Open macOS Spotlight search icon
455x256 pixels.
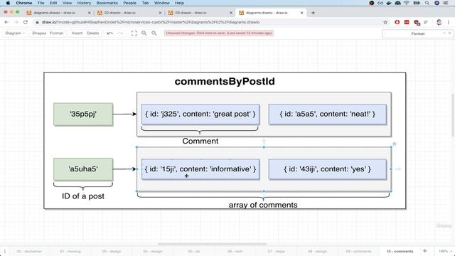[x=427, y=3]
